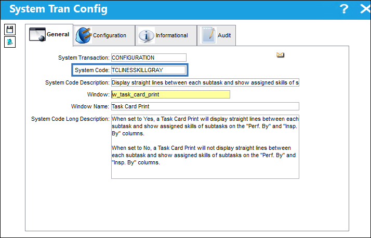The height and width of the screenshot is (238, 371).
Task: Click the Window Name field
Action: pyautogui.click(x=205, y=106)
